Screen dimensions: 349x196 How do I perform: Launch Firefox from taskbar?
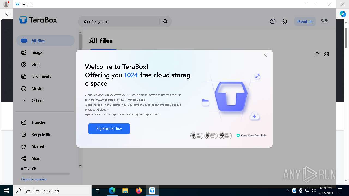click(139, 191)
